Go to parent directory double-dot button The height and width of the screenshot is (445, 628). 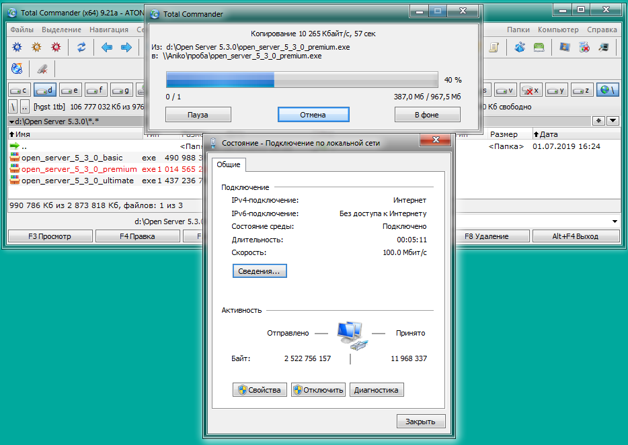coord(25,107)
